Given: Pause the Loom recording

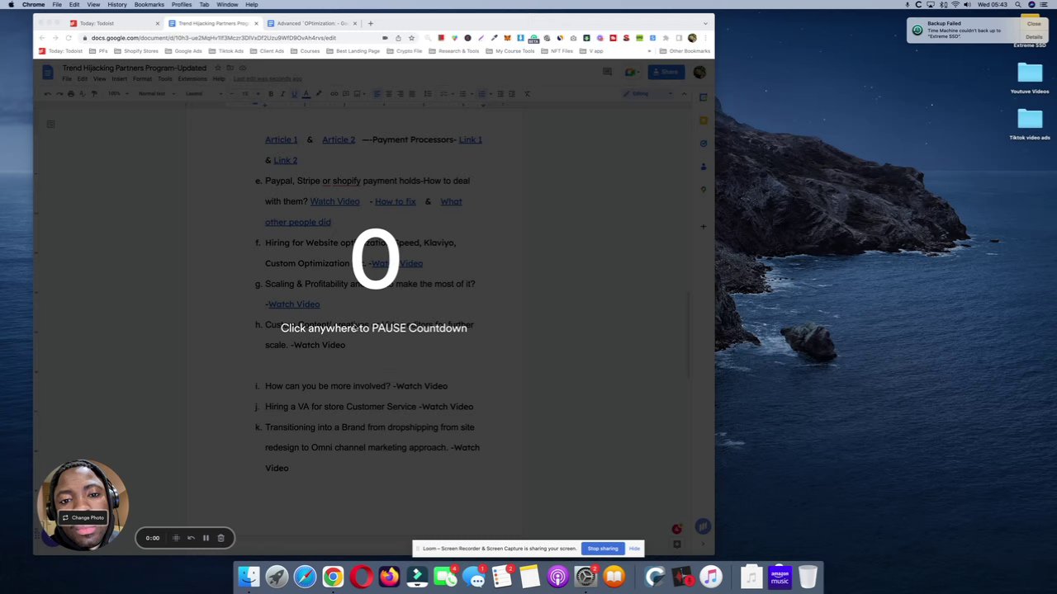Looking at the screenshot, I should point(206,538).
